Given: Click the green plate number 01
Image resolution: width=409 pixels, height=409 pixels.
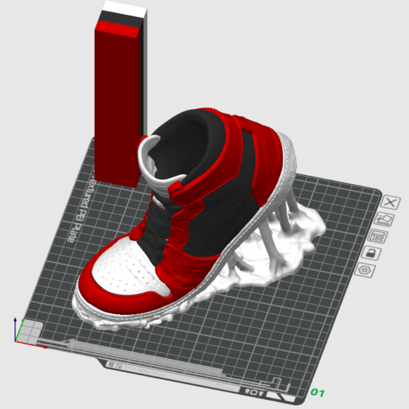Looking at the screenshot, I should pos(317,393).
